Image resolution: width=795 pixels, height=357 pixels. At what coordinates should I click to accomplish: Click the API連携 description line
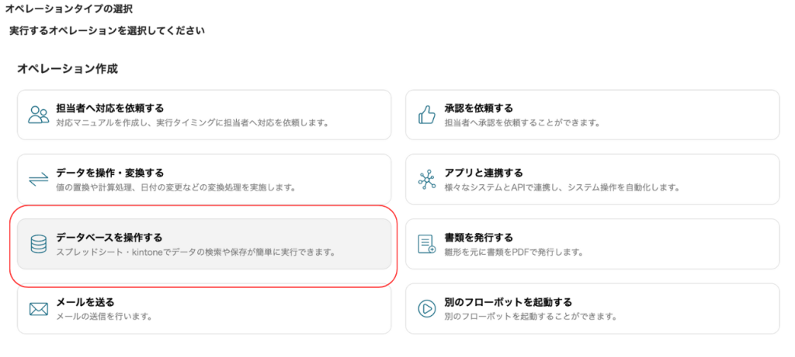561,187
